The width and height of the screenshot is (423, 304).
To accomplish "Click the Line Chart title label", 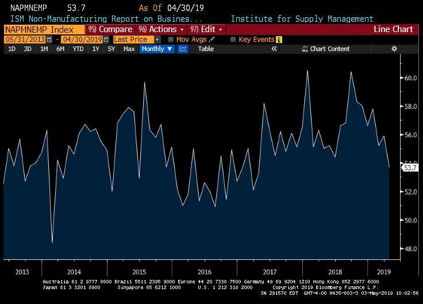I will [x=393, y=29].
